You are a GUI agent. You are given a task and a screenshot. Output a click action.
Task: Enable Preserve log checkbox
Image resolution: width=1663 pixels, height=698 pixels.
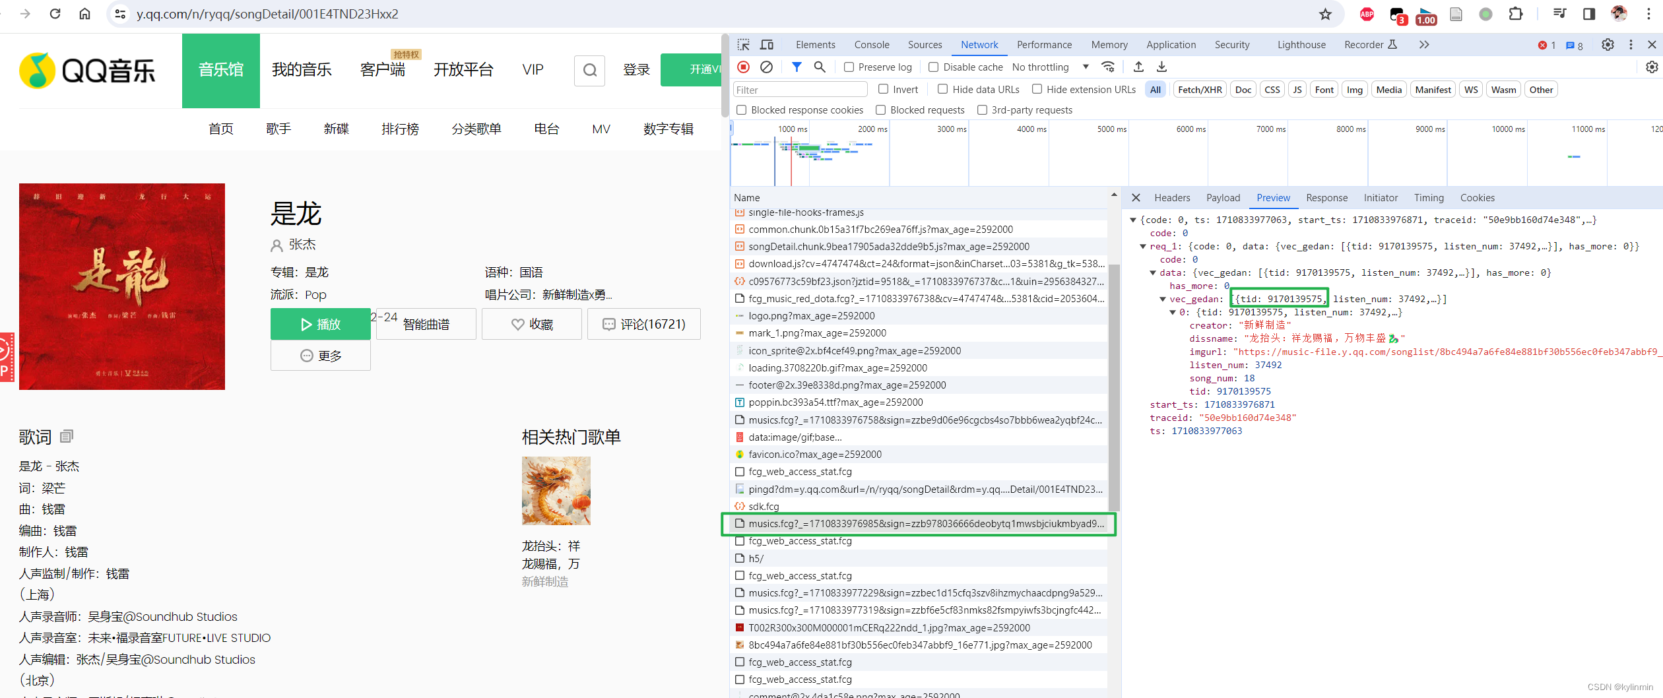[x=849, y=67]
